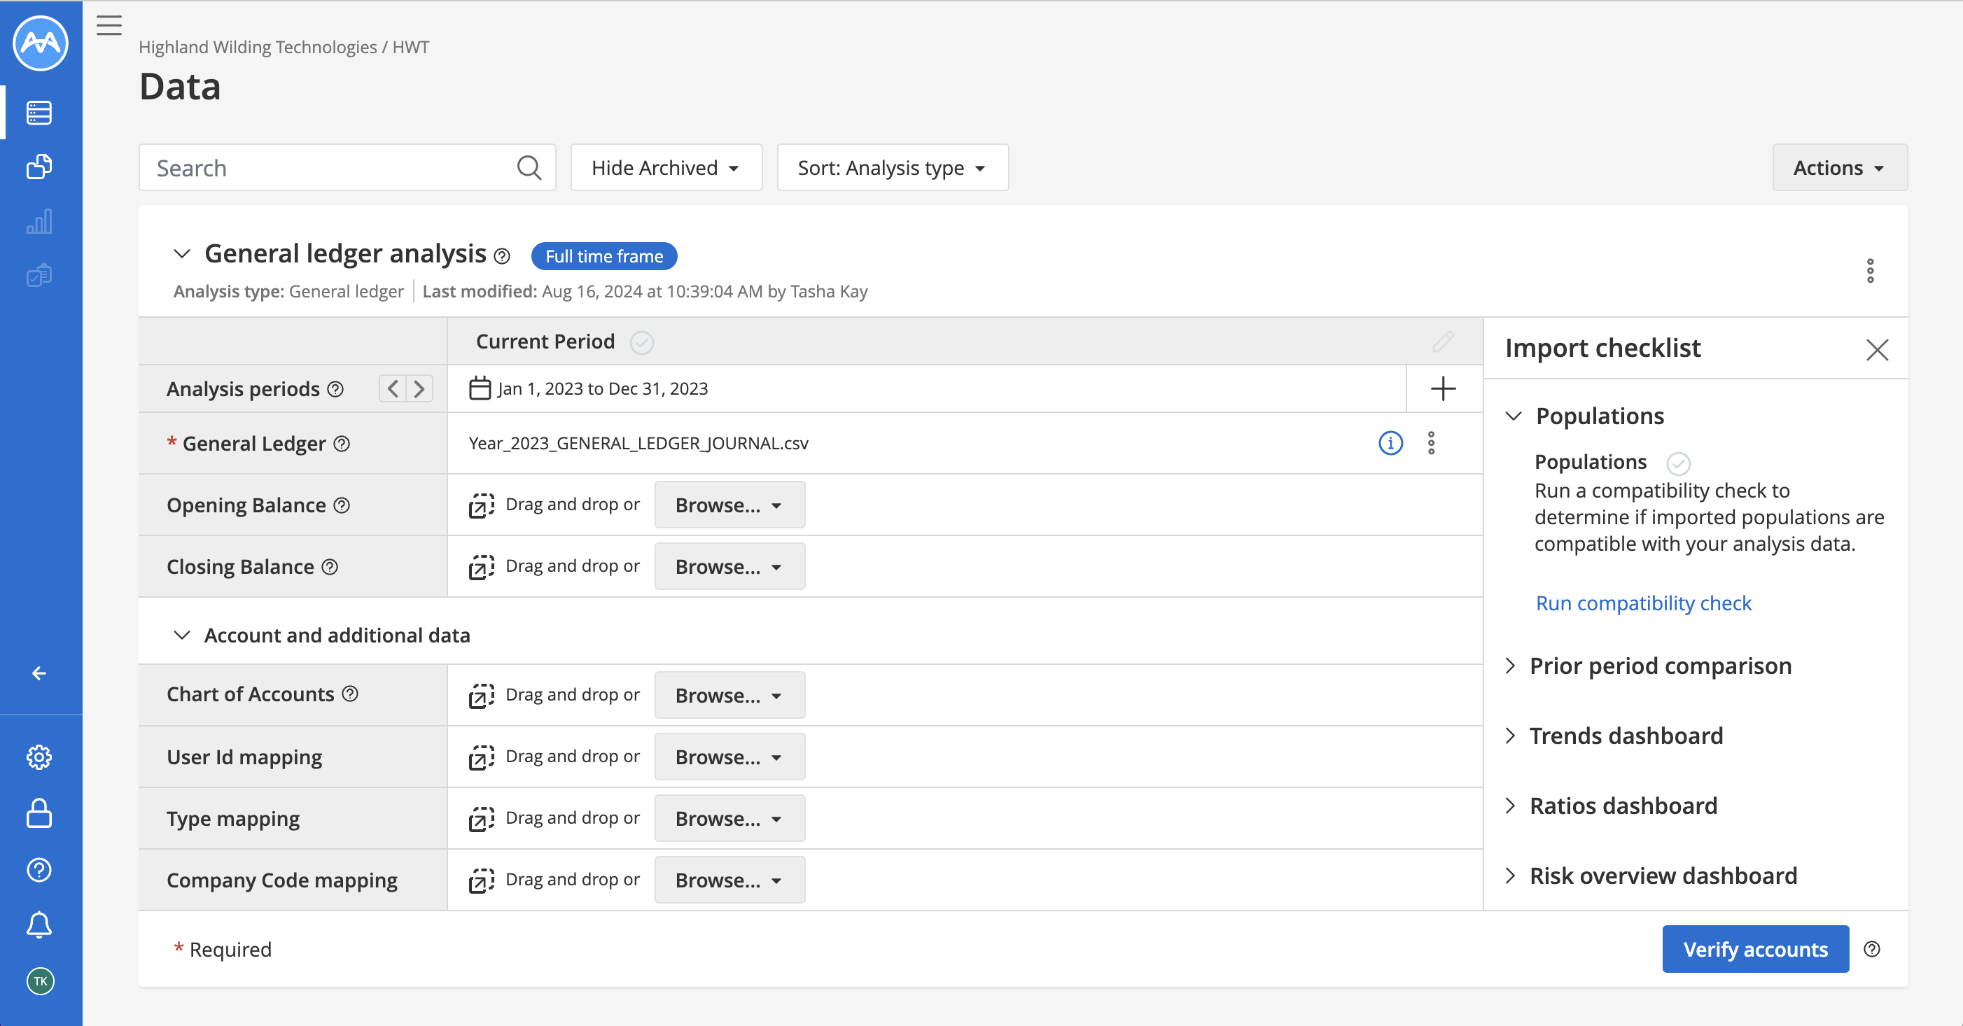This screenshot has height=1026, width=1963.
Task: Open Browse menu for Chart of Accounts
Action: (729, 695)
